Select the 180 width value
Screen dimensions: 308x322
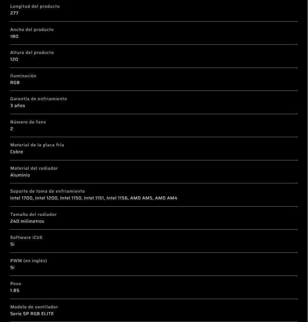pos(14,36)
